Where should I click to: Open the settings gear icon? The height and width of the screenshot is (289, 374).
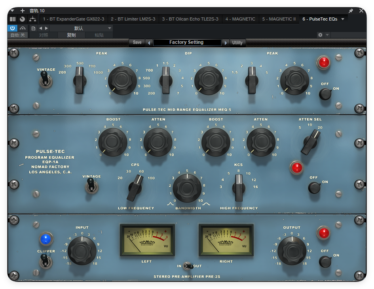click(x=320, y=35)
